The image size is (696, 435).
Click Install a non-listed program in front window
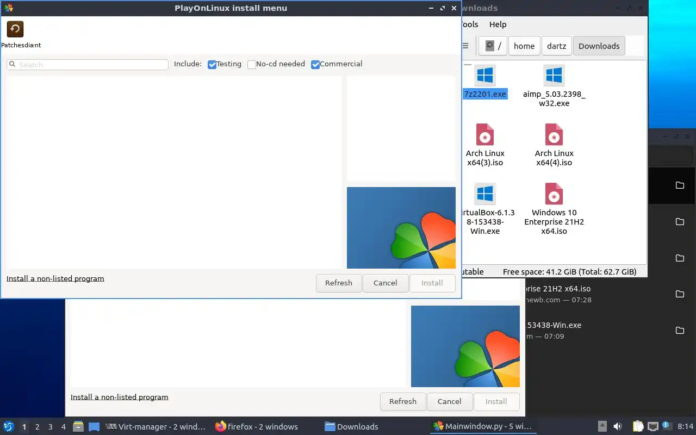55,278
